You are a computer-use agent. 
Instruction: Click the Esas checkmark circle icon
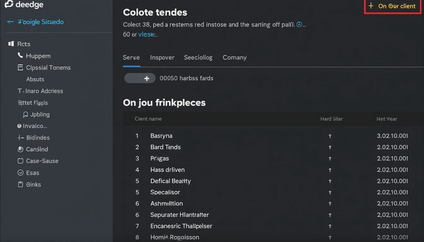pos(20,173)
